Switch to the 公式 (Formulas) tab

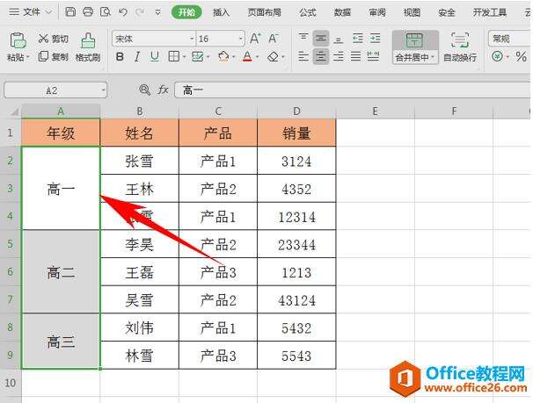coord(308,12)
